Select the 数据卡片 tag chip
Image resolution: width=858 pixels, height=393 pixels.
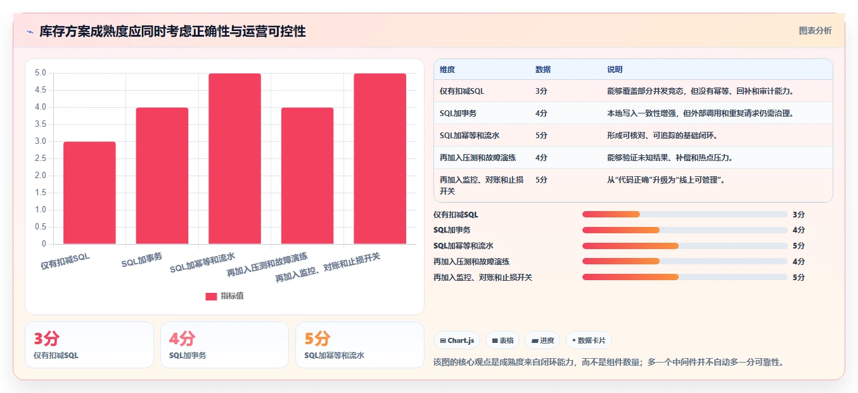point(589,340)
